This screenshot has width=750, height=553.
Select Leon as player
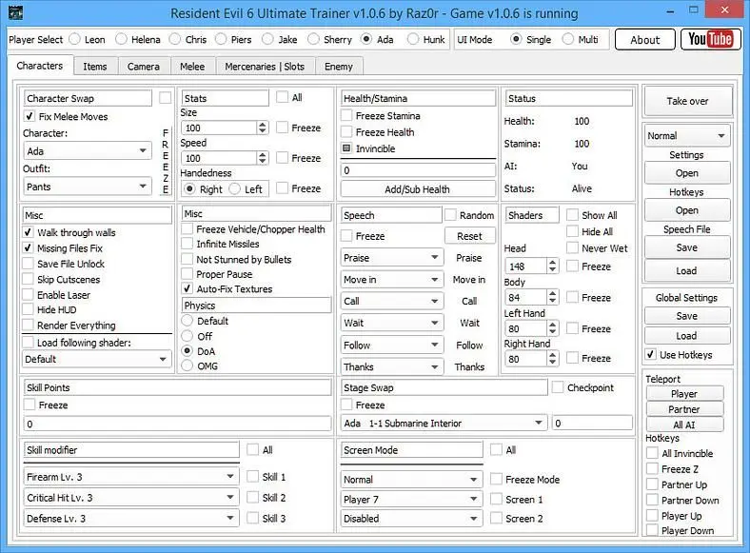tap(74, 39)
